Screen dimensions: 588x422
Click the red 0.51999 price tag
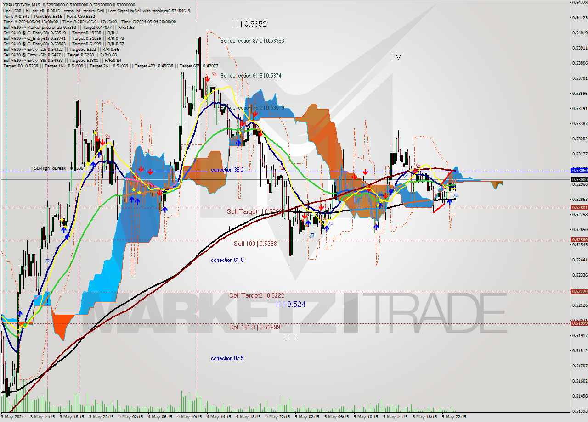(579, 323)
